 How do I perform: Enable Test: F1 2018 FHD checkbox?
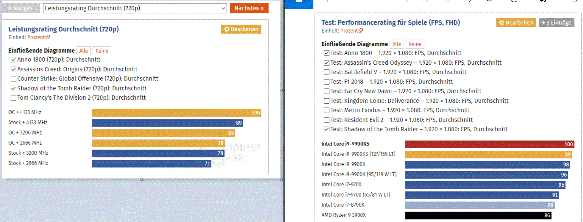(326, 82)
